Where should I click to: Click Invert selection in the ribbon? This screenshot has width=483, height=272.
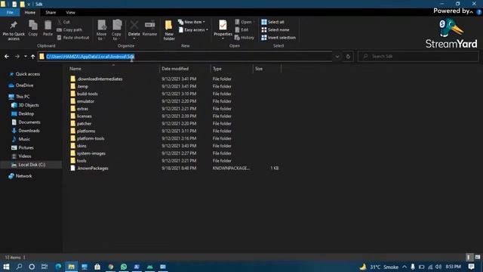click(x=278, y=37)
